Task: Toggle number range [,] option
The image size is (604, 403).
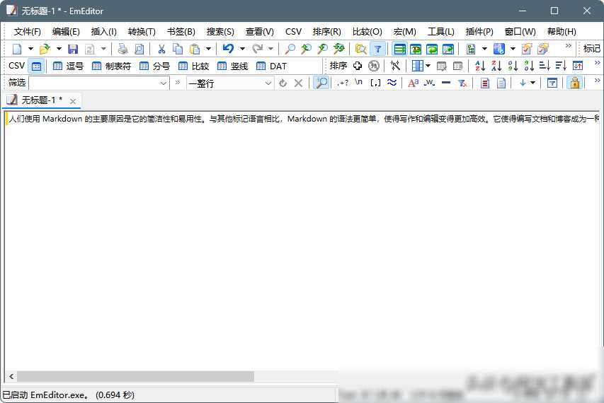Action: [375, 83]
